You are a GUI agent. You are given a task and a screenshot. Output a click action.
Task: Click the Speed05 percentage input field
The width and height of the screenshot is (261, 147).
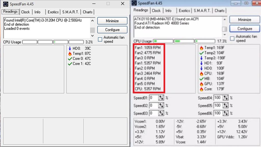pos(218,105)
